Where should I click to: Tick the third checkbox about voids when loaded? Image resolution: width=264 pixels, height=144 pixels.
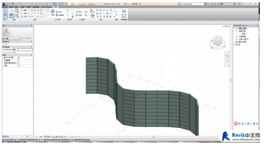(19, 63)
